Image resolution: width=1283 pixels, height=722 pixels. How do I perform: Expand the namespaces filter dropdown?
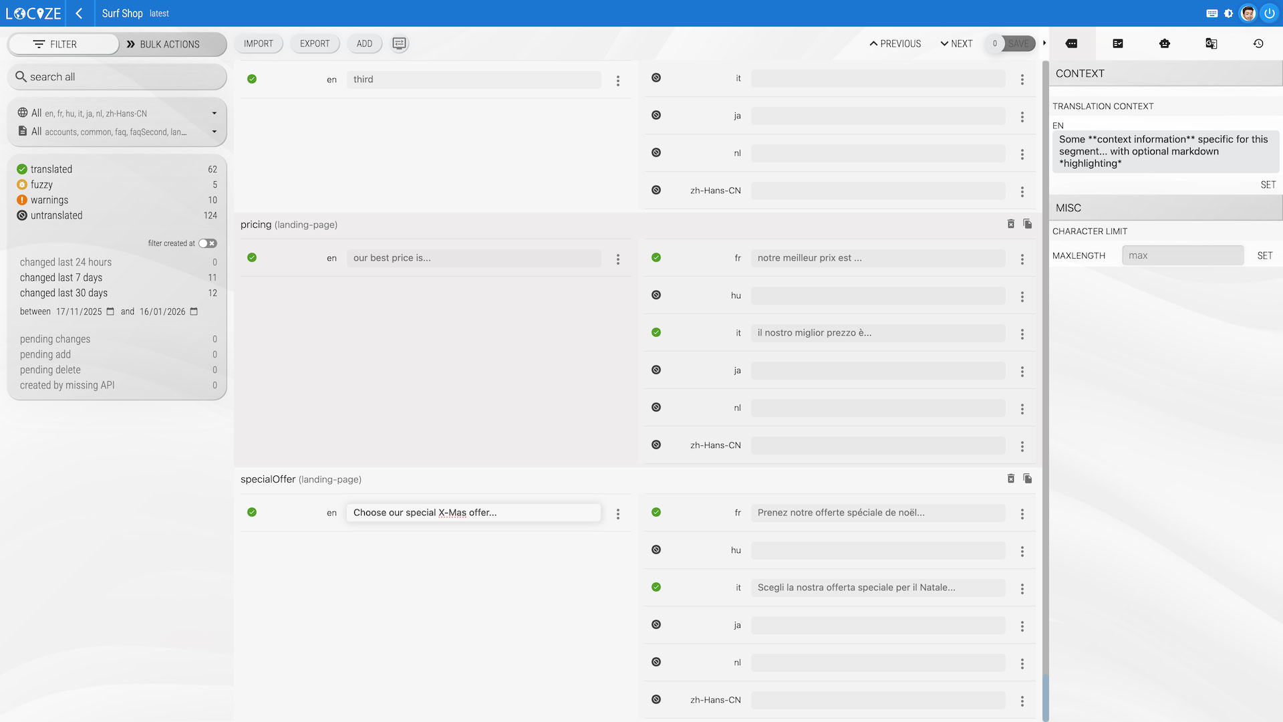214,132
